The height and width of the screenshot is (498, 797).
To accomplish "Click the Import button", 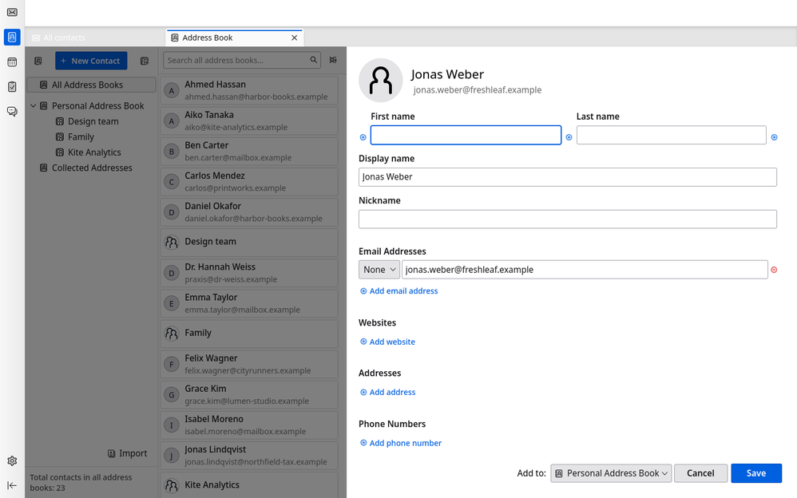I will pyautogui.click(x=128, y=453).
